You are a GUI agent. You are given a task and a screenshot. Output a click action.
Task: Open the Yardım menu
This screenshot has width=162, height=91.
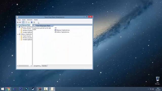point(36,20)
